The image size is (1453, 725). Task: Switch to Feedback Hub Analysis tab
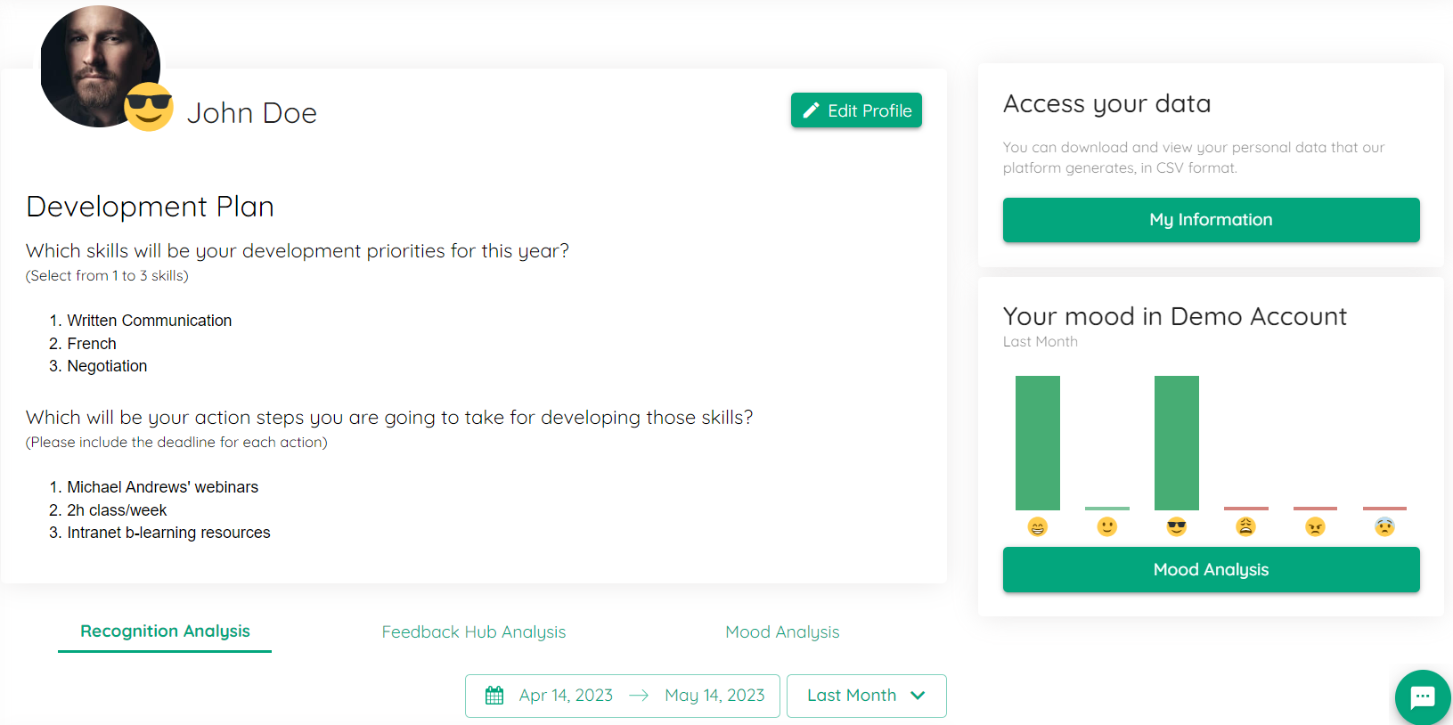pos(474,631)
